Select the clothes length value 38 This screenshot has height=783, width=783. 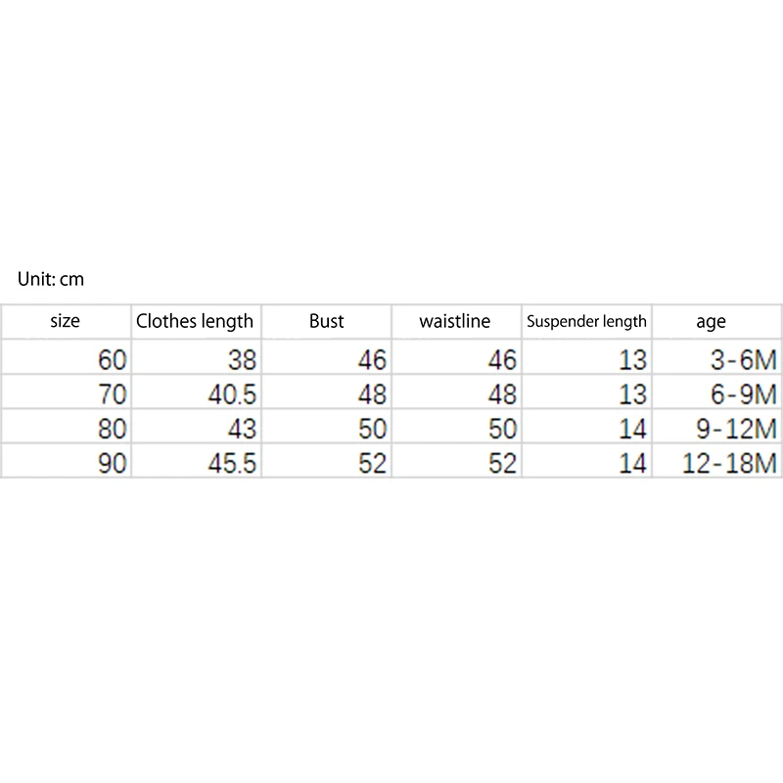click(x=242, y=360)
